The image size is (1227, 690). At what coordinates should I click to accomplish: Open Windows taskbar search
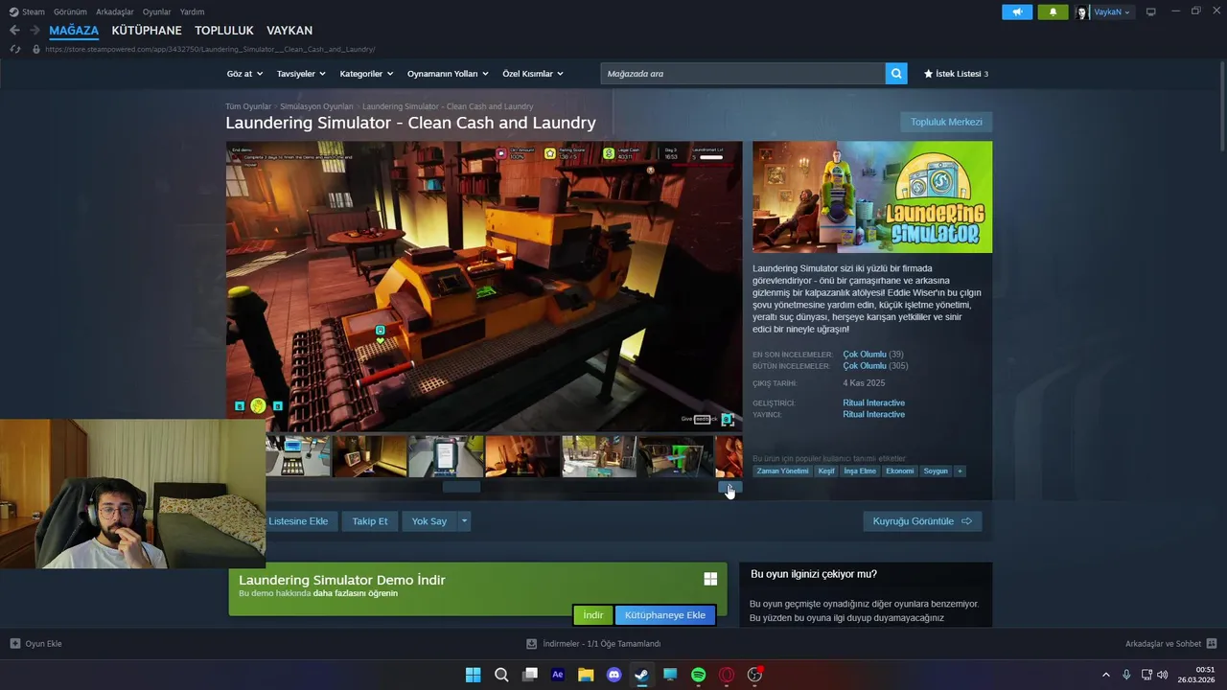[501, 675]
